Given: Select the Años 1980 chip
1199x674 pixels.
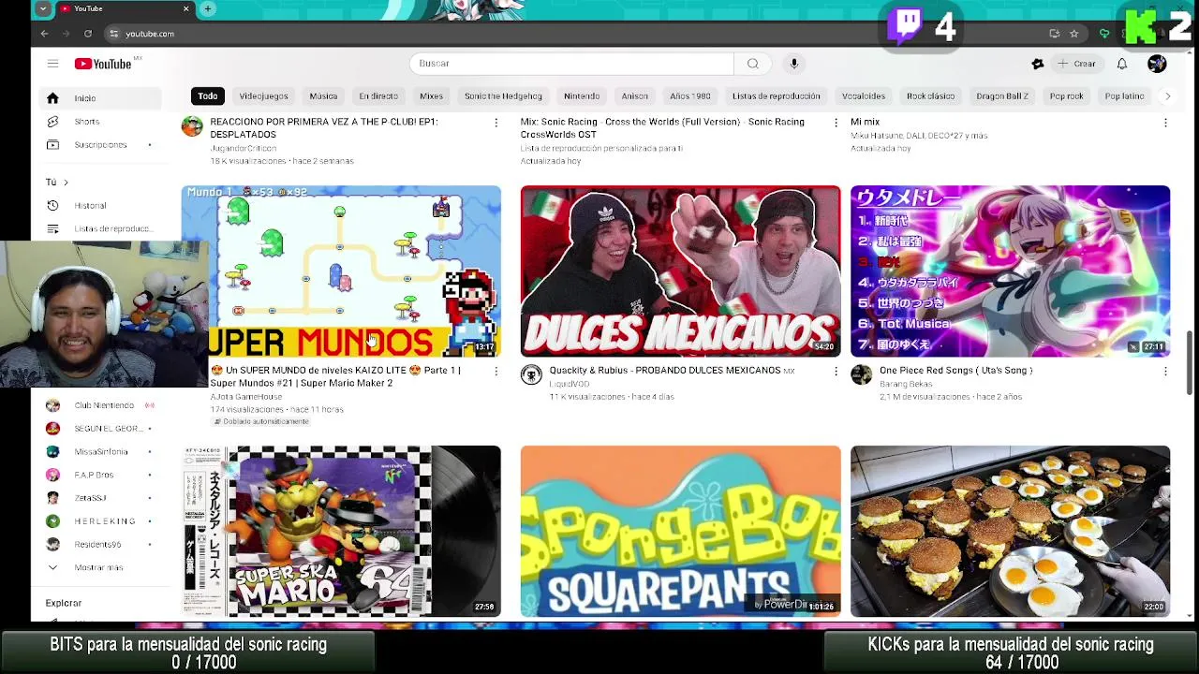Looking at the screenshot, I should coord(690,95).
